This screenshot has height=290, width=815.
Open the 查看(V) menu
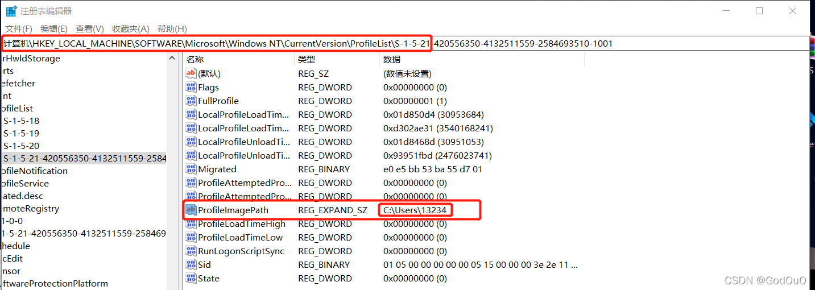(x=90, y=28)
